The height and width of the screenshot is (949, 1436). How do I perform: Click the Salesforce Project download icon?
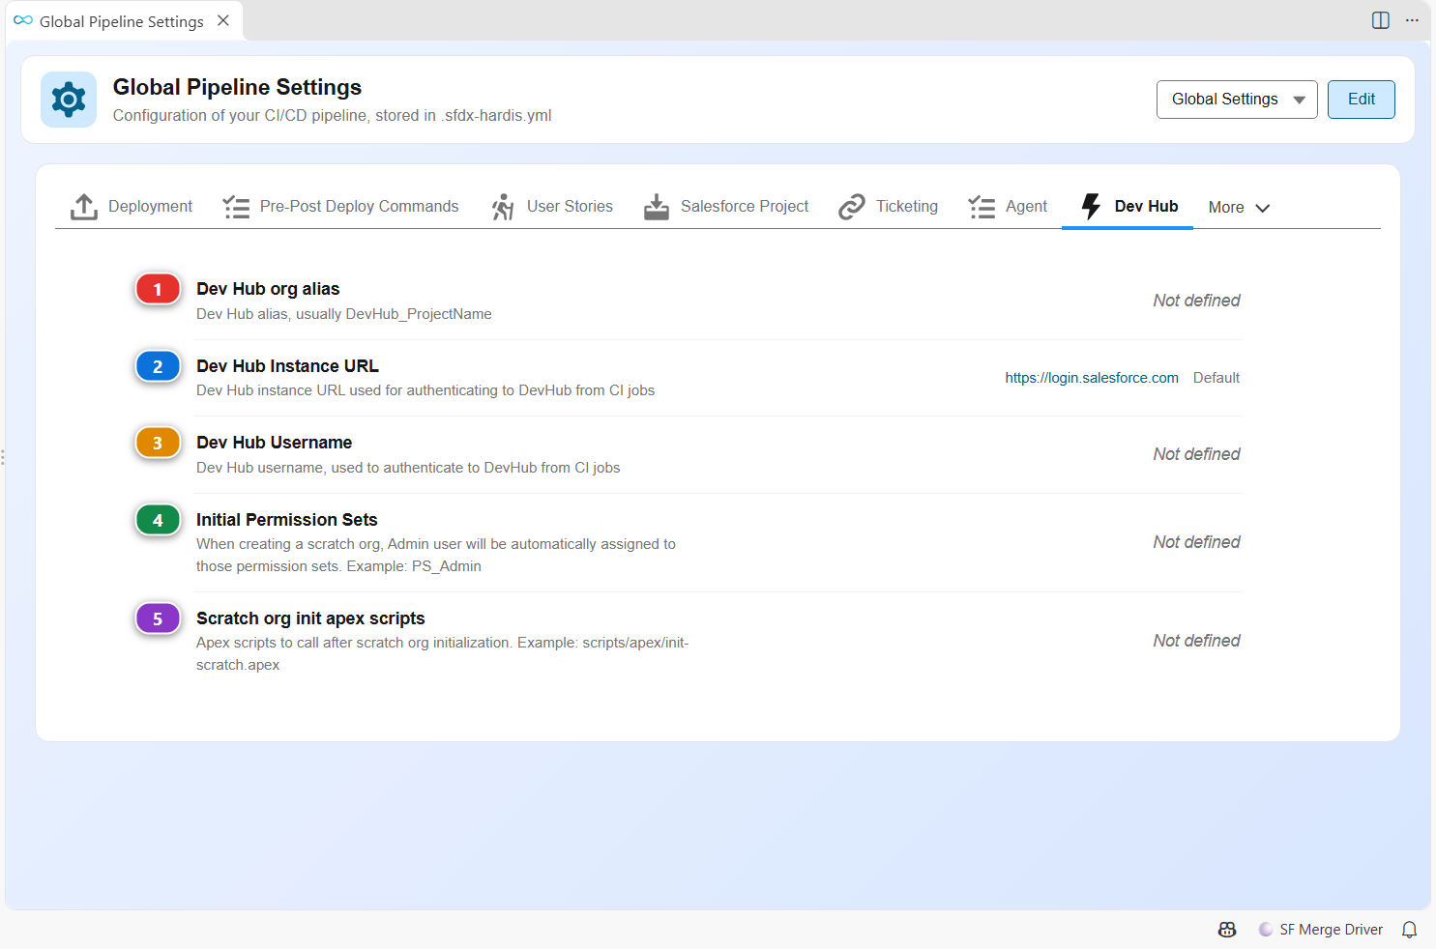[x=657, y=207]
